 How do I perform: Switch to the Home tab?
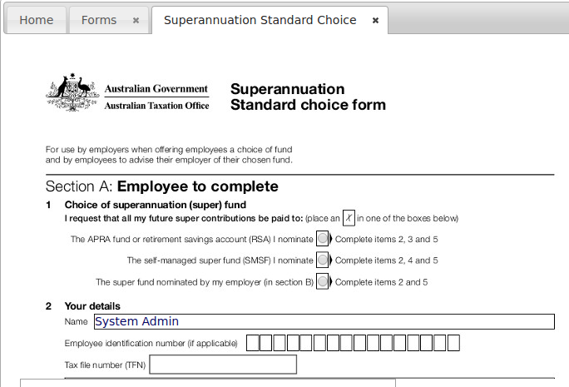click(36, 20)
